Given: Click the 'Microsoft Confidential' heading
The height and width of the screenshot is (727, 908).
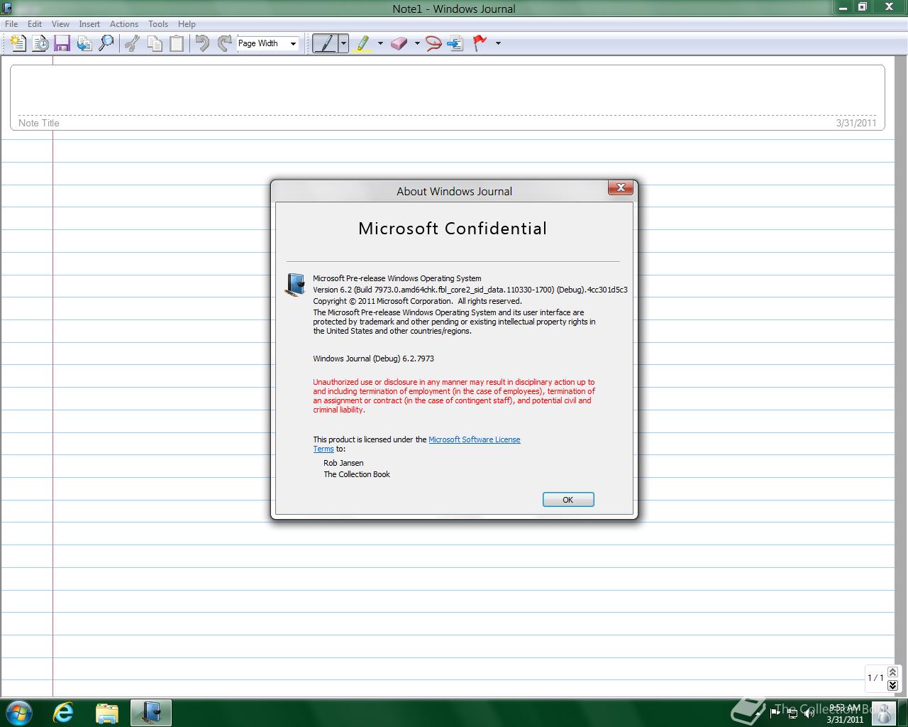Looking at the screenshot, I should [x=453, y=229].
